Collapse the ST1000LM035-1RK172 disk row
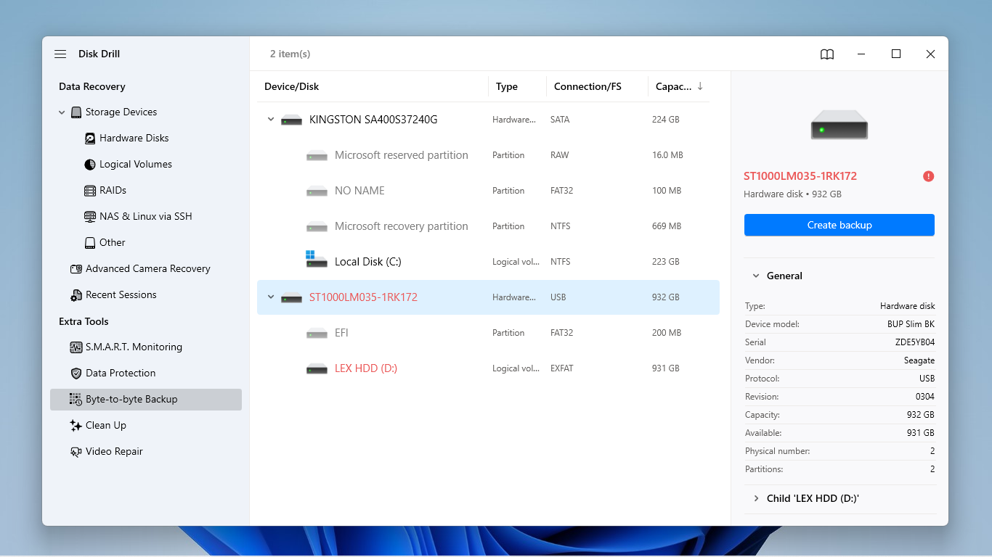The image size is (992, 557). click(271, 297)
